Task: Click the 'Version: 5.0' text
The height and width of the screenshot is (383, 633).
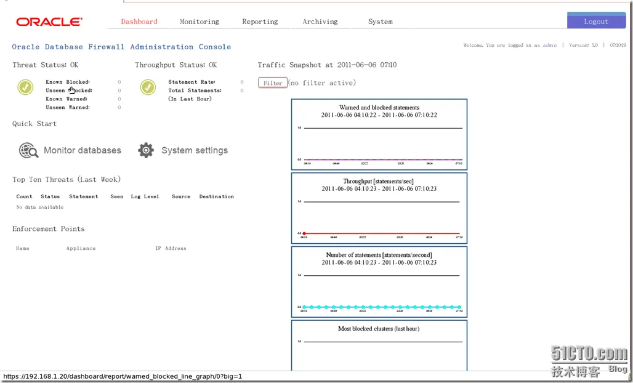Action: point(583,45)
